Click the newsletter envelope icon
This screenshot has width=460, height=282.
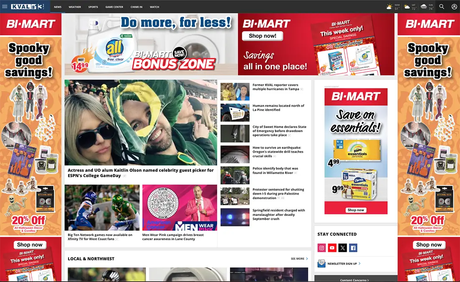click(x=321, y=264)
